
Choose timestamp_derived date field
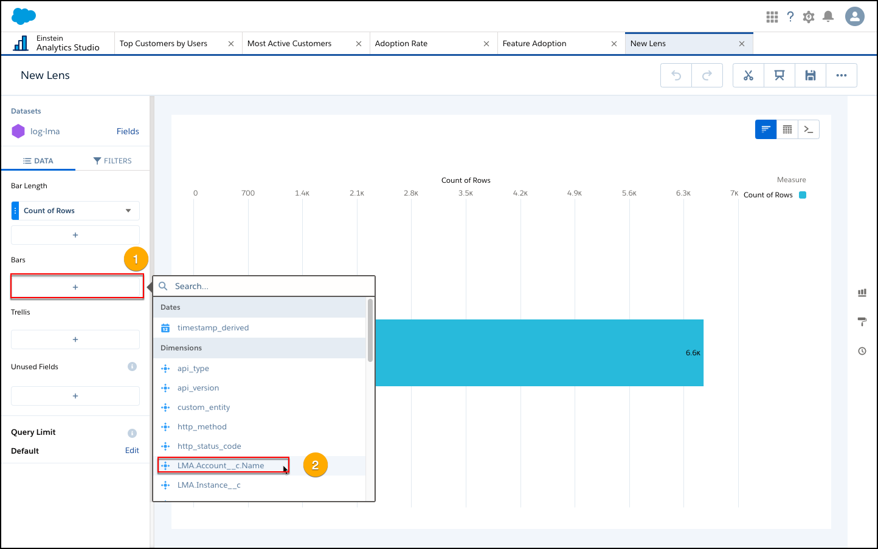[x=260, y=328]
